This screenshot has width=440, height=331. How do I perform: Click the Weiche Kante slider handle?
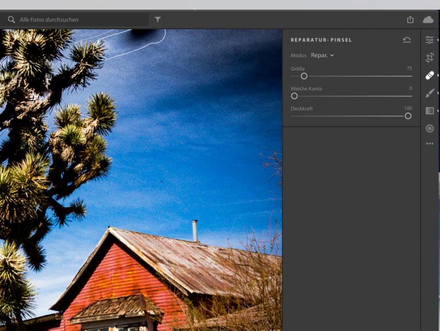point(294,96)
